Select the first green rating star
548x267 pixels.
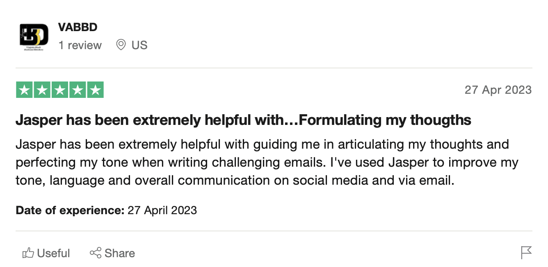tap(24, 90)
